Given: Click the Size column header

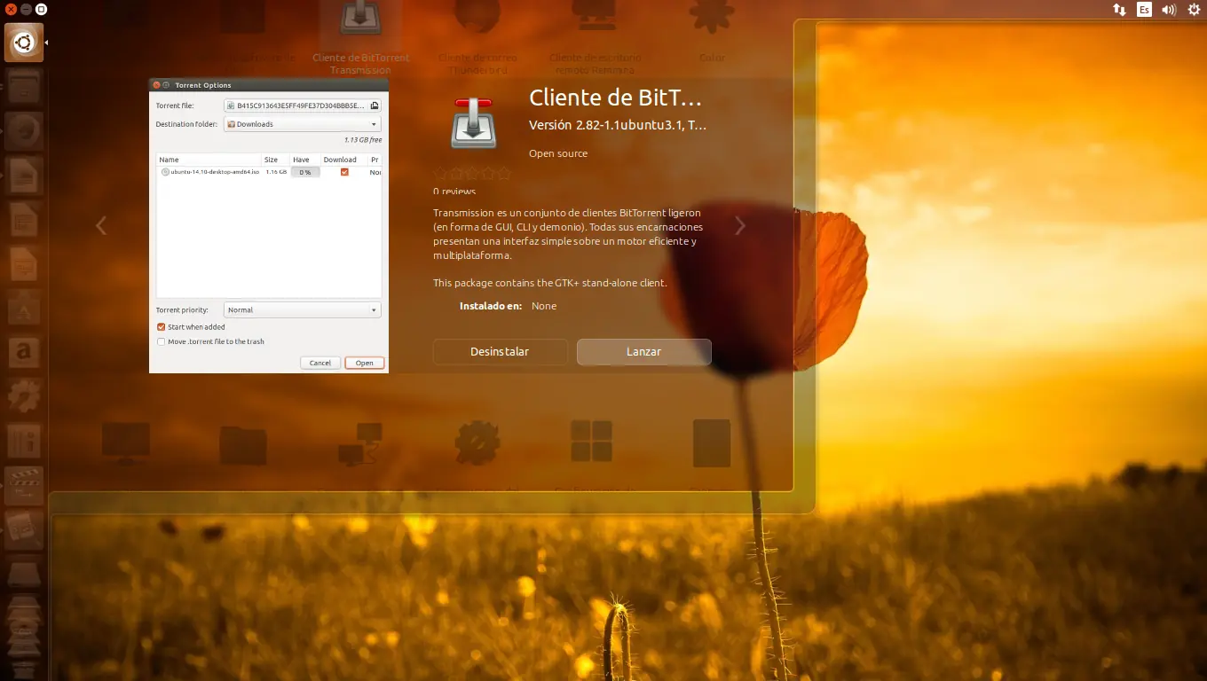Looking at the screenshot, I should pos(275,160).
